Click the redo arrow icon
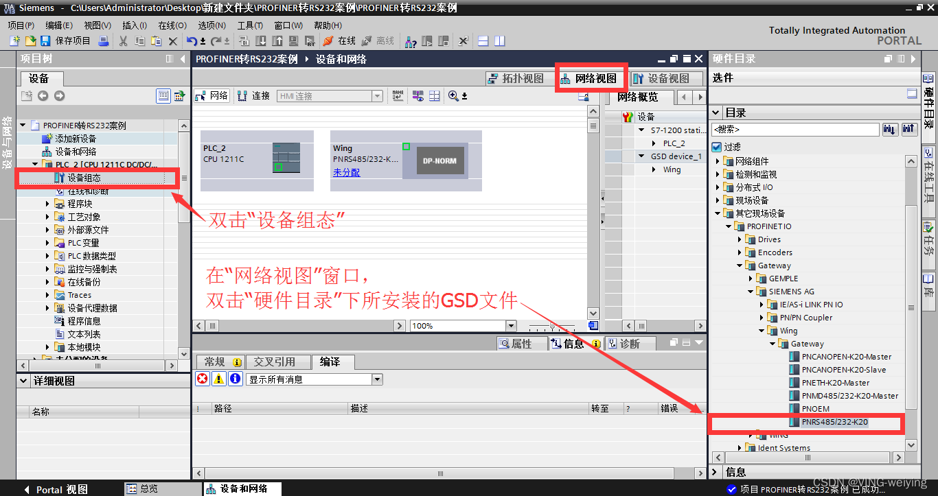This screenshot has height=496, width=938. coord(216,41)
